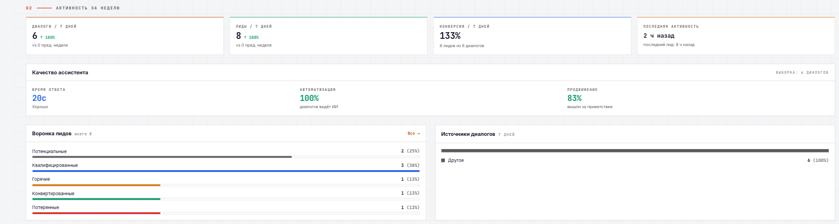
Task: Click the 'Качество ассистента' panel heading
Action: tap(60, 73)
